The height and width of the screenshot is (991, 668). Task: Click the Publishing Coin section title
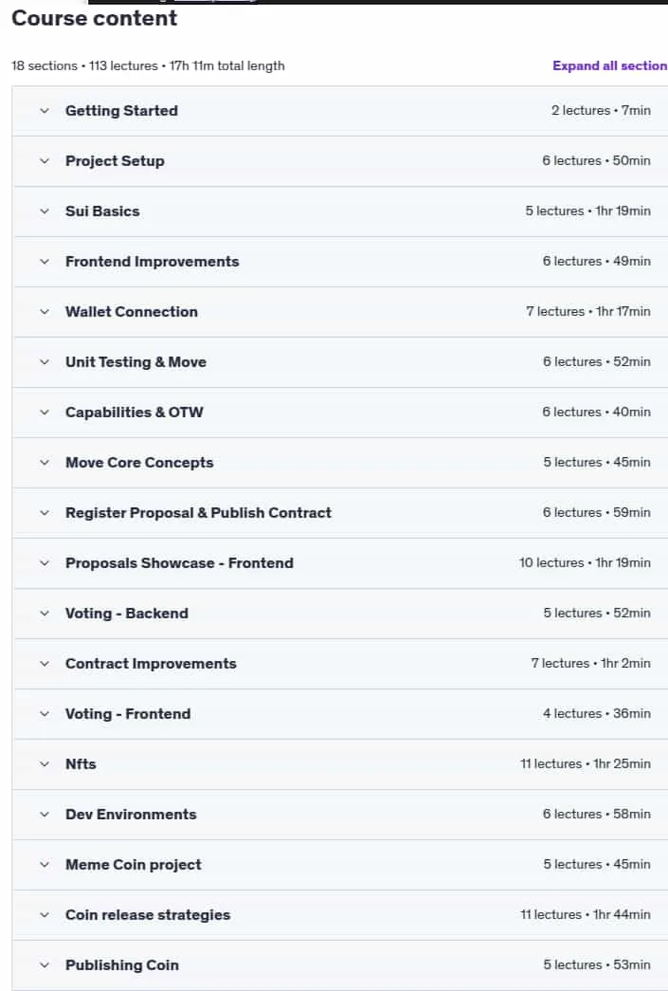tap(122, 965)
